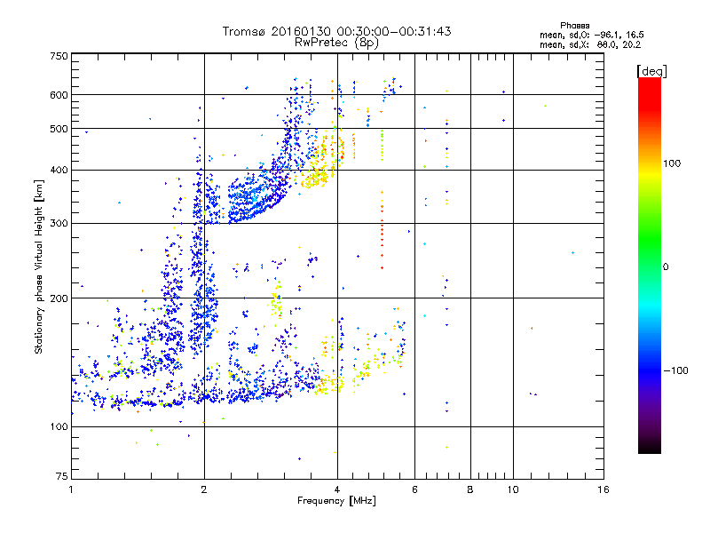Click the 2 MHz tick on the frequency axis
710x533 pixels.
204,489
